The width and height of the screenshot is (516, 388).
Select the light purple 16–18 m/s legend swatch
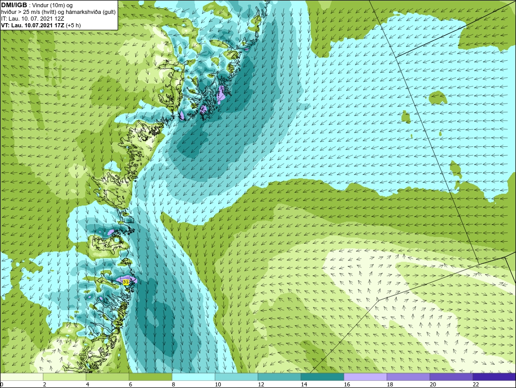(365, 377)
